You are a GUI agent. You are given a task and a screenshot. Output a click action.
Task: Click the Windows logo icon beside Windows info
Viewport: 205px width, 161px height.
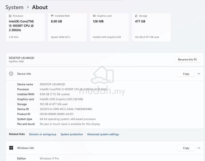pyautogui.click(x=11, y=148)
